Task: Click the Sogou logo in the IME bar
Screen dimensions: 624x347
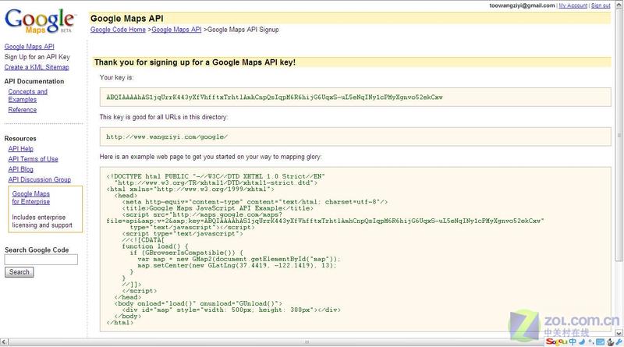Action: pos(556,342)
